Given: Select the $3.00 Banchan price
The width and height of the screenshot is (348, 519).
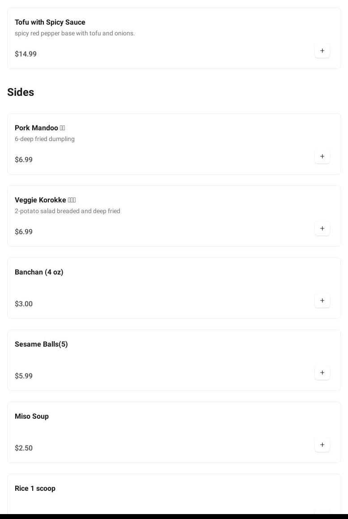Looking at the screenshot, I should tap(24, 304).
